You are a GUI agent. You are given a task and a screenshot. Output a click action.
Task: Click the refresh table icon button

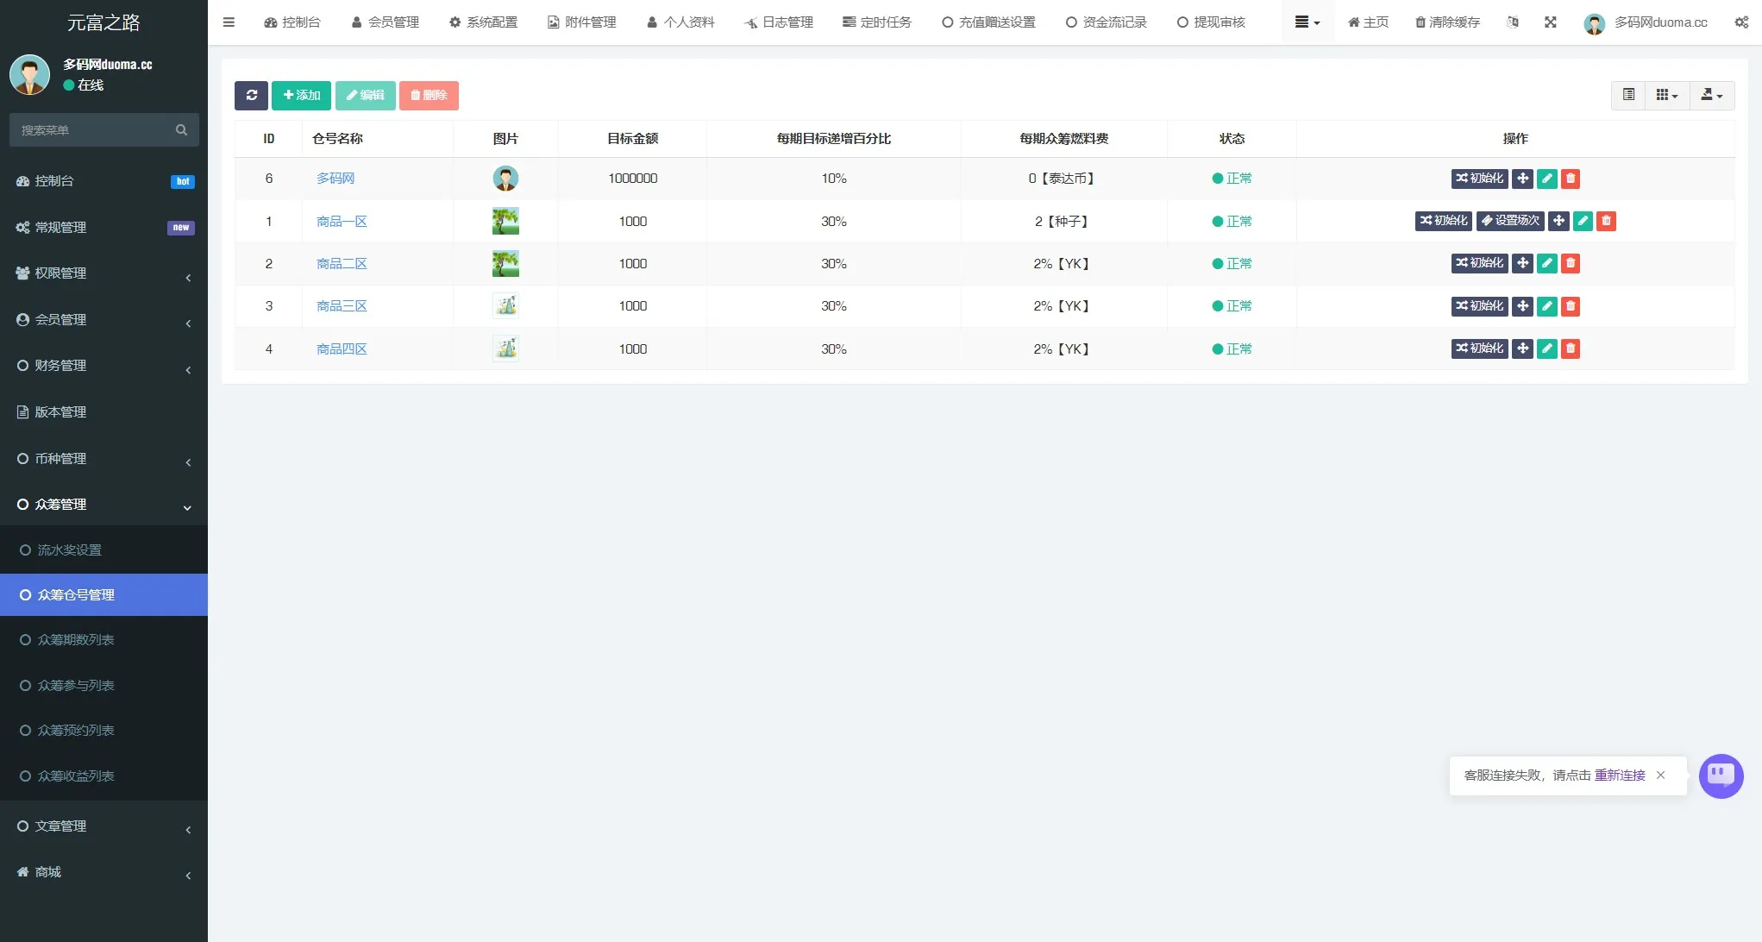pyautogui.click(x=251, y=96)
